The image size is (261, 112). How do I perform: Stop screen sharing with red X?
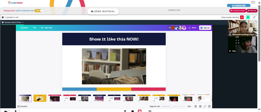coord(242,17)
